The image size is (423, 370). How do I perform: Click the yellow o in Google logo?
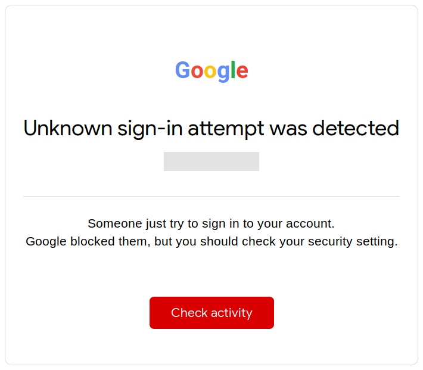point(210,72)
